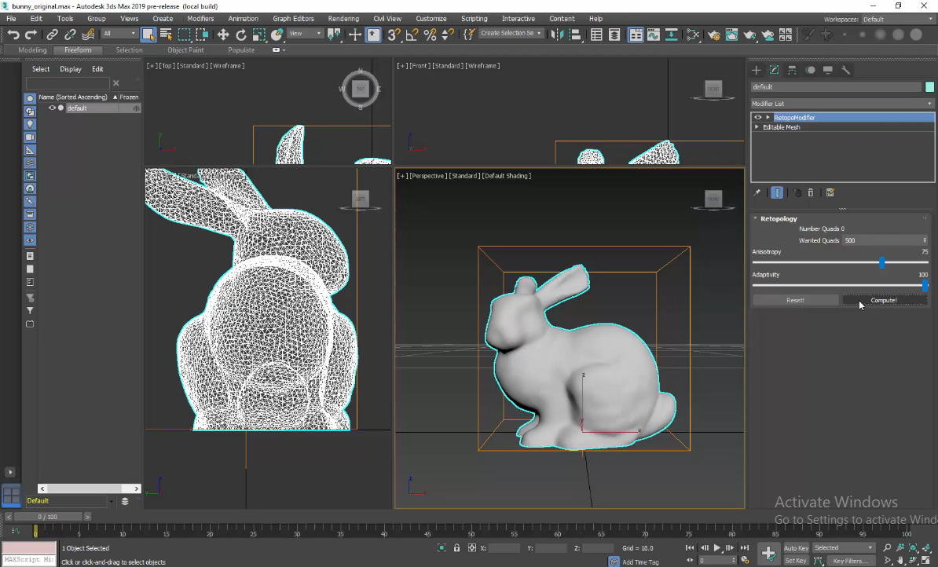Toggle the Selection Lock padlock
This screenshot has width=938, height=567.
point(456,547)
